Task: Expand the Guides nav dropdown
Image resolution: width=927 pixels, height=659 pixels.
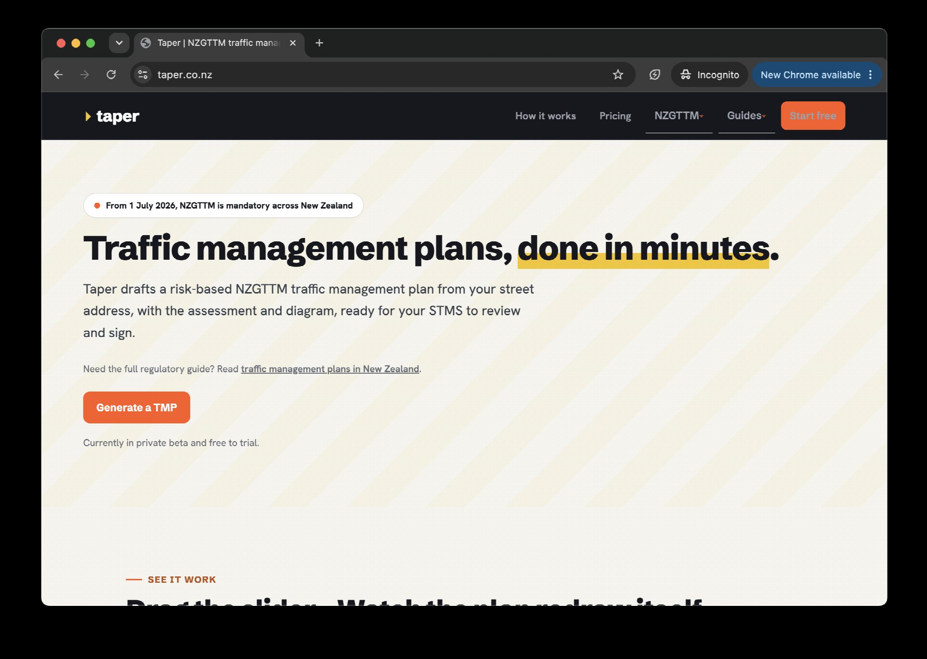Action: [746, 116]
